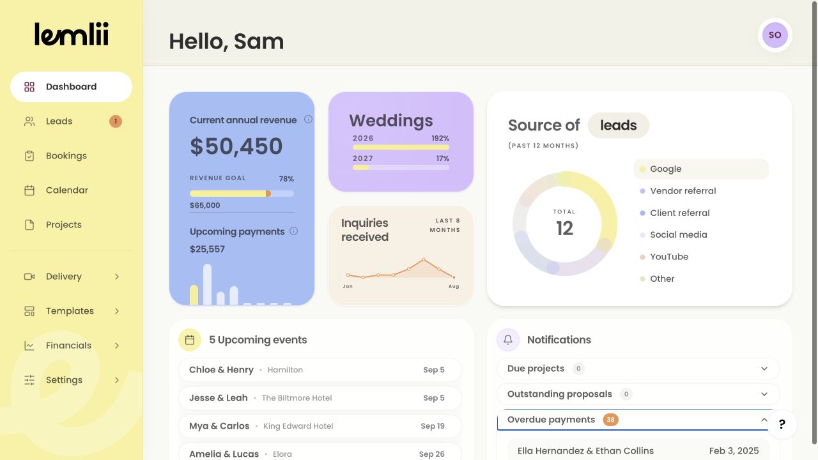This screenshot has height=460, width=818.
Task: Expand the Settings submenu chevron
Action: click(x=117, y=380)
